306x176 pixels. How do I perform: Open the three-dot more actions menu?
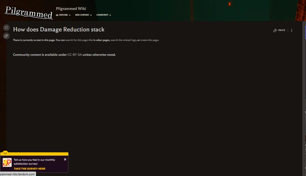[x=291, y=31]
